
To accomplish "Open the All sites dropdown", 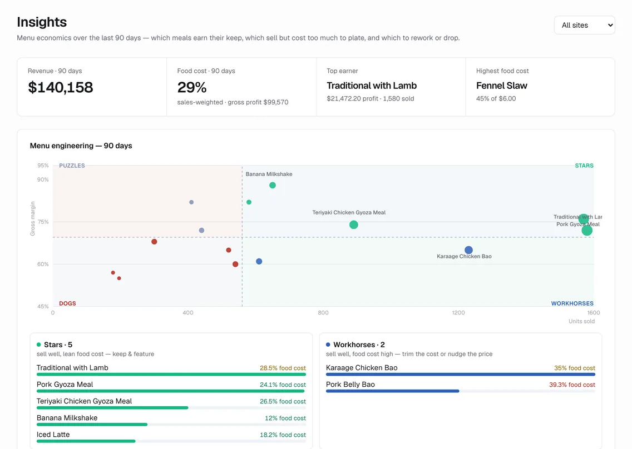I will click(584, 25).
